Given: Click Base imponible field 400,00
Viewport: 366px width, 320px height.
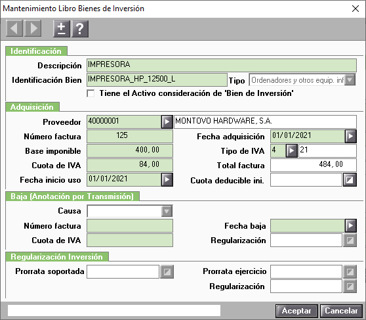Looking at the screenshot, I should coord(130,150).
